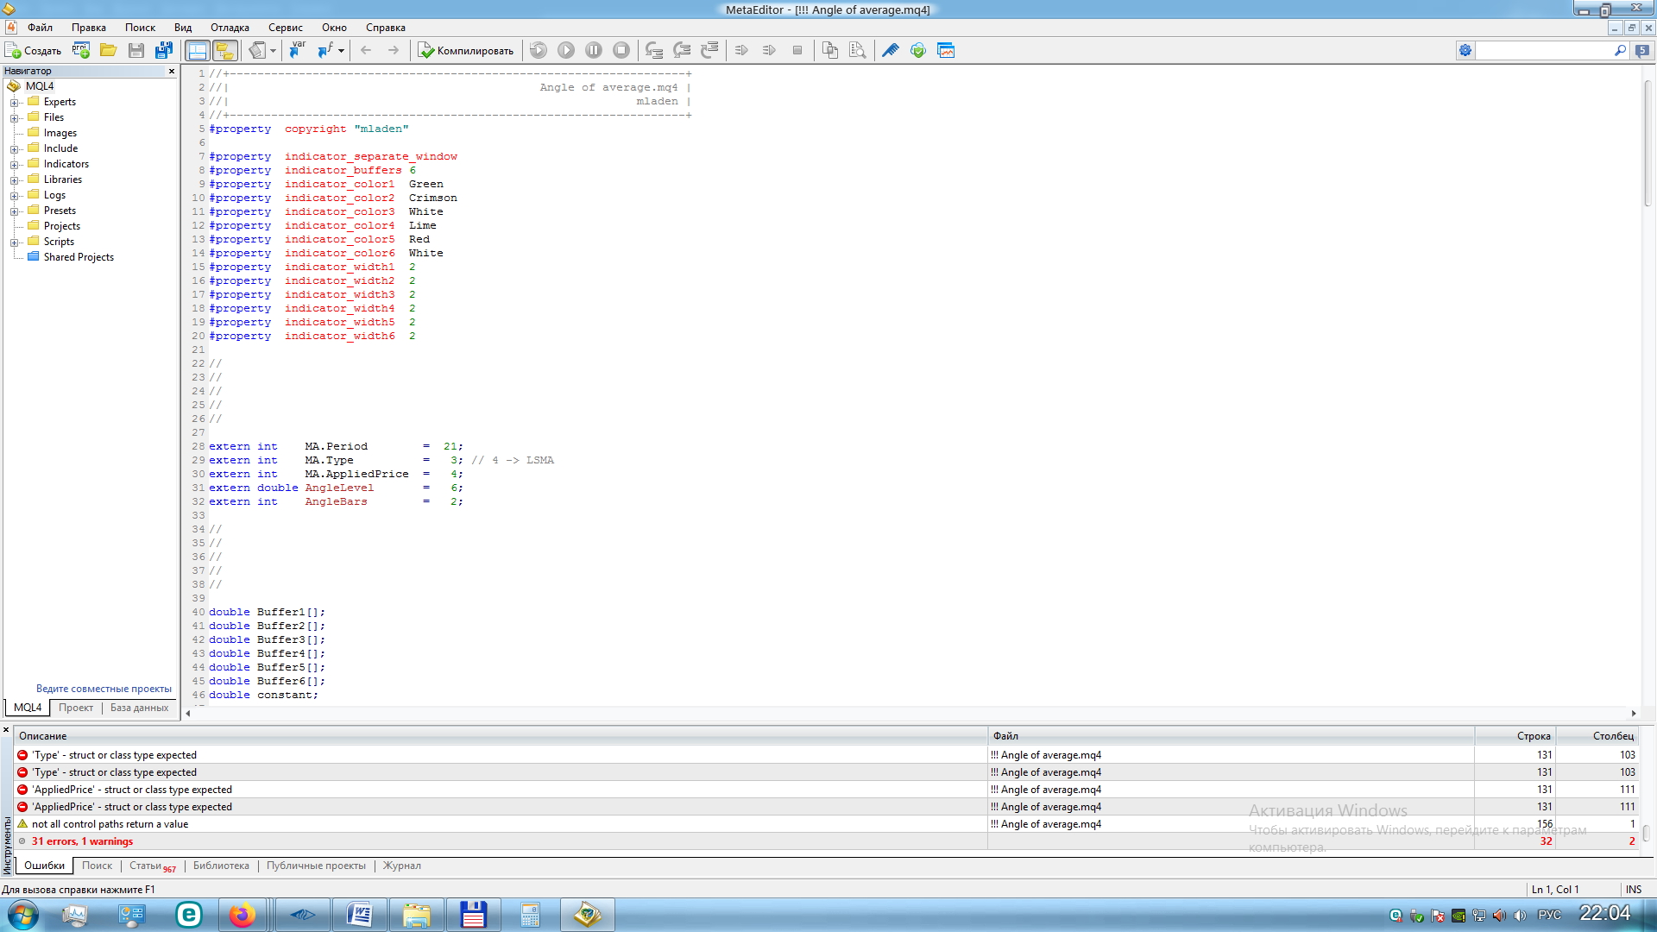The height and width of the screenshot is (932, 1657).
Task: Open the Отладка menu
Action: pos(230,28)
